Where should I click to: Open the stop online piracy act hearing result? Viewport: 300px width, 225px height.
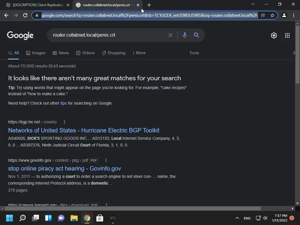click(64, 168)
